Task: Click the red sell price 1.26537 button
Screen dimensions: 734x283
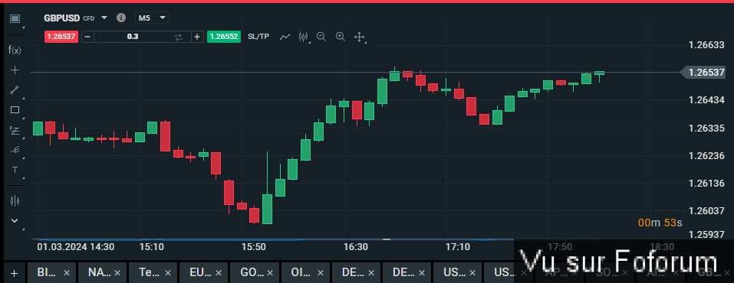Action: tap(61, 37)
